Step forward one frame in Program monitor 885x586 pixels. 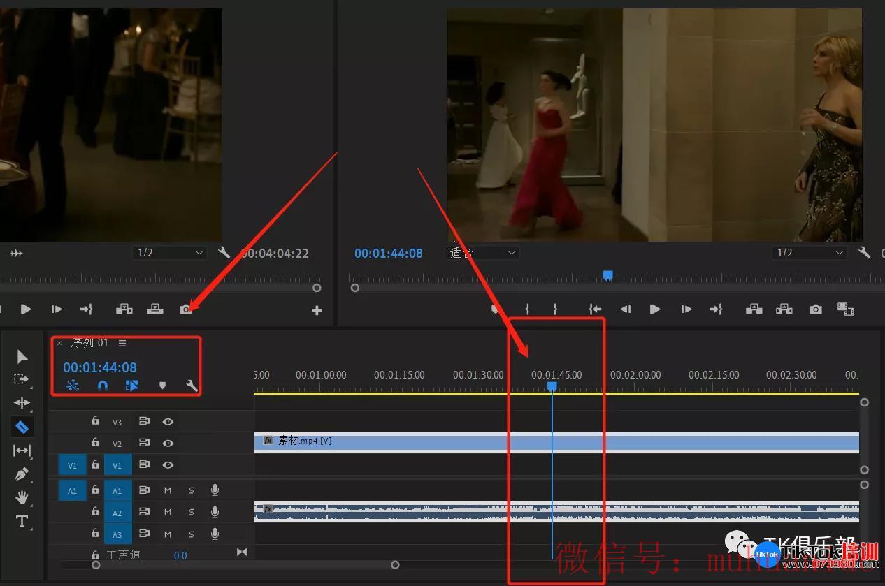point(686,309)
